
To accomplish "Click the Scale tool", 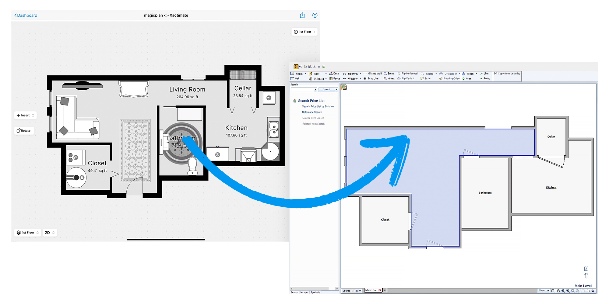I will point(425,78).
